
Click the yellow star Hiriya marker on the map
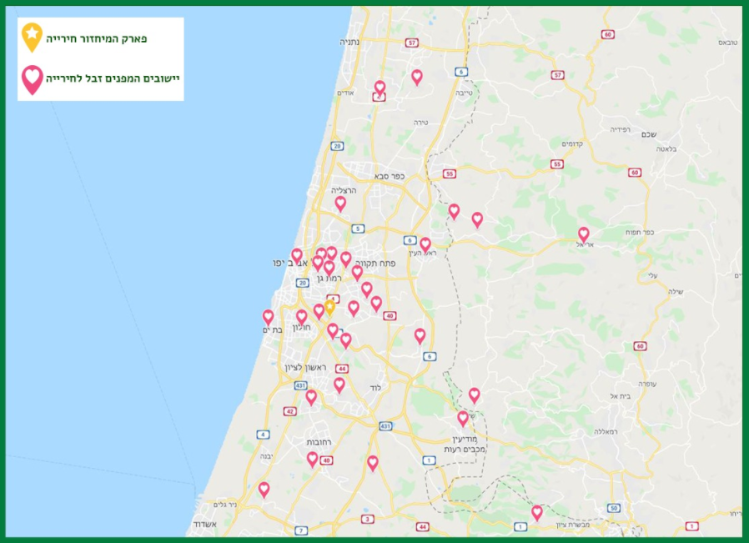(x=329, y=308)
